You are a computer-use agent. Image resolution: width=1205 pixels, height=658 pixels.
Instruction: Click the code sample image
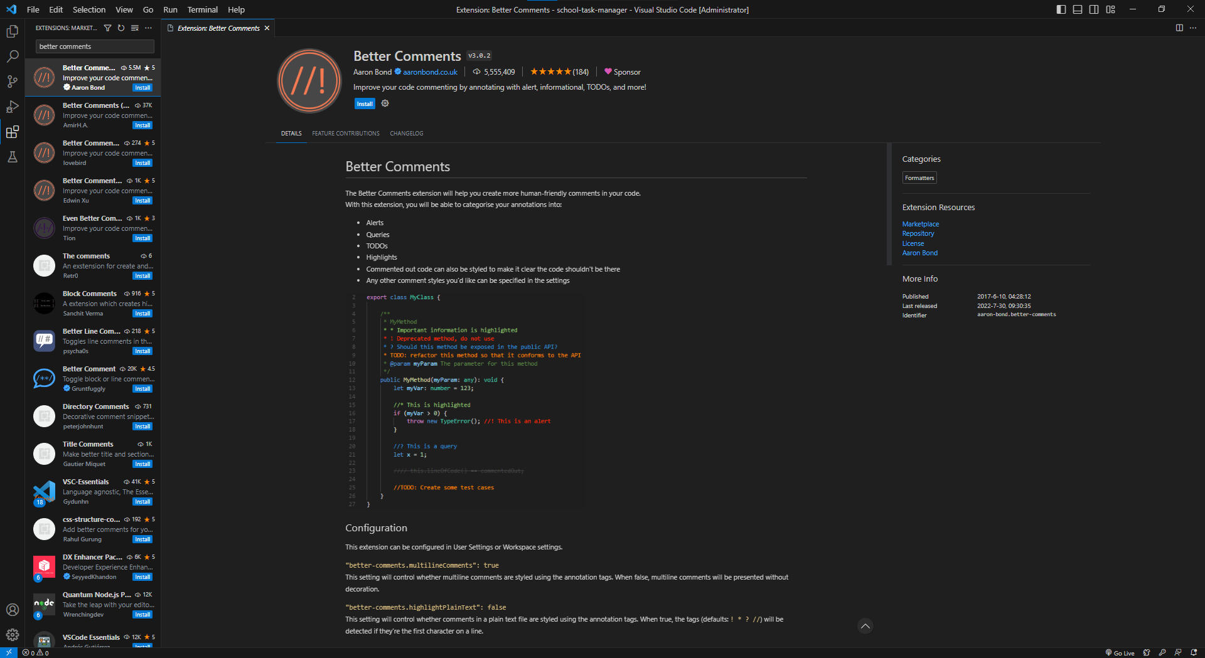click(466, 400)
